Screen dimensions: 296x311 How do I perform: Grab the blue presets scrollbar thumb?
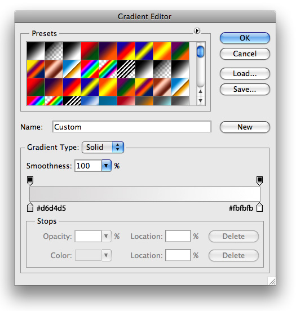(x=200, y=52)
